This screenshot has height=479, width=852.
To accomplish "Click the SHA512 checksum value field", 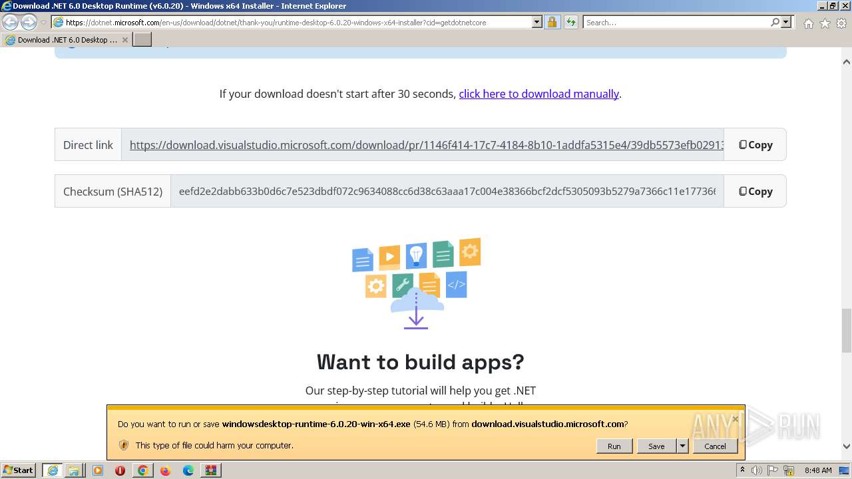I will 447,192.
